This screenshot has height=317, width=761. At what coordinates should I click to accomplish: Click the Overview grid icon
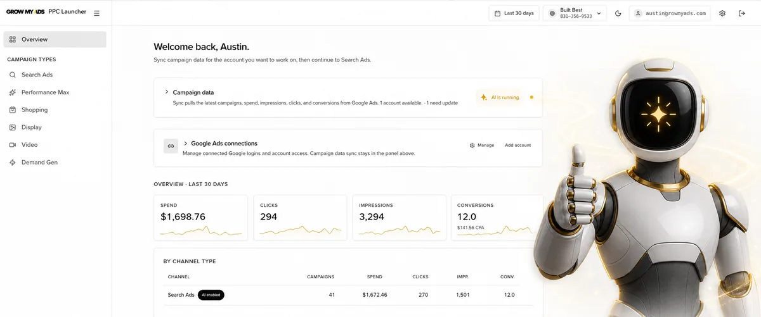(13, 39)
